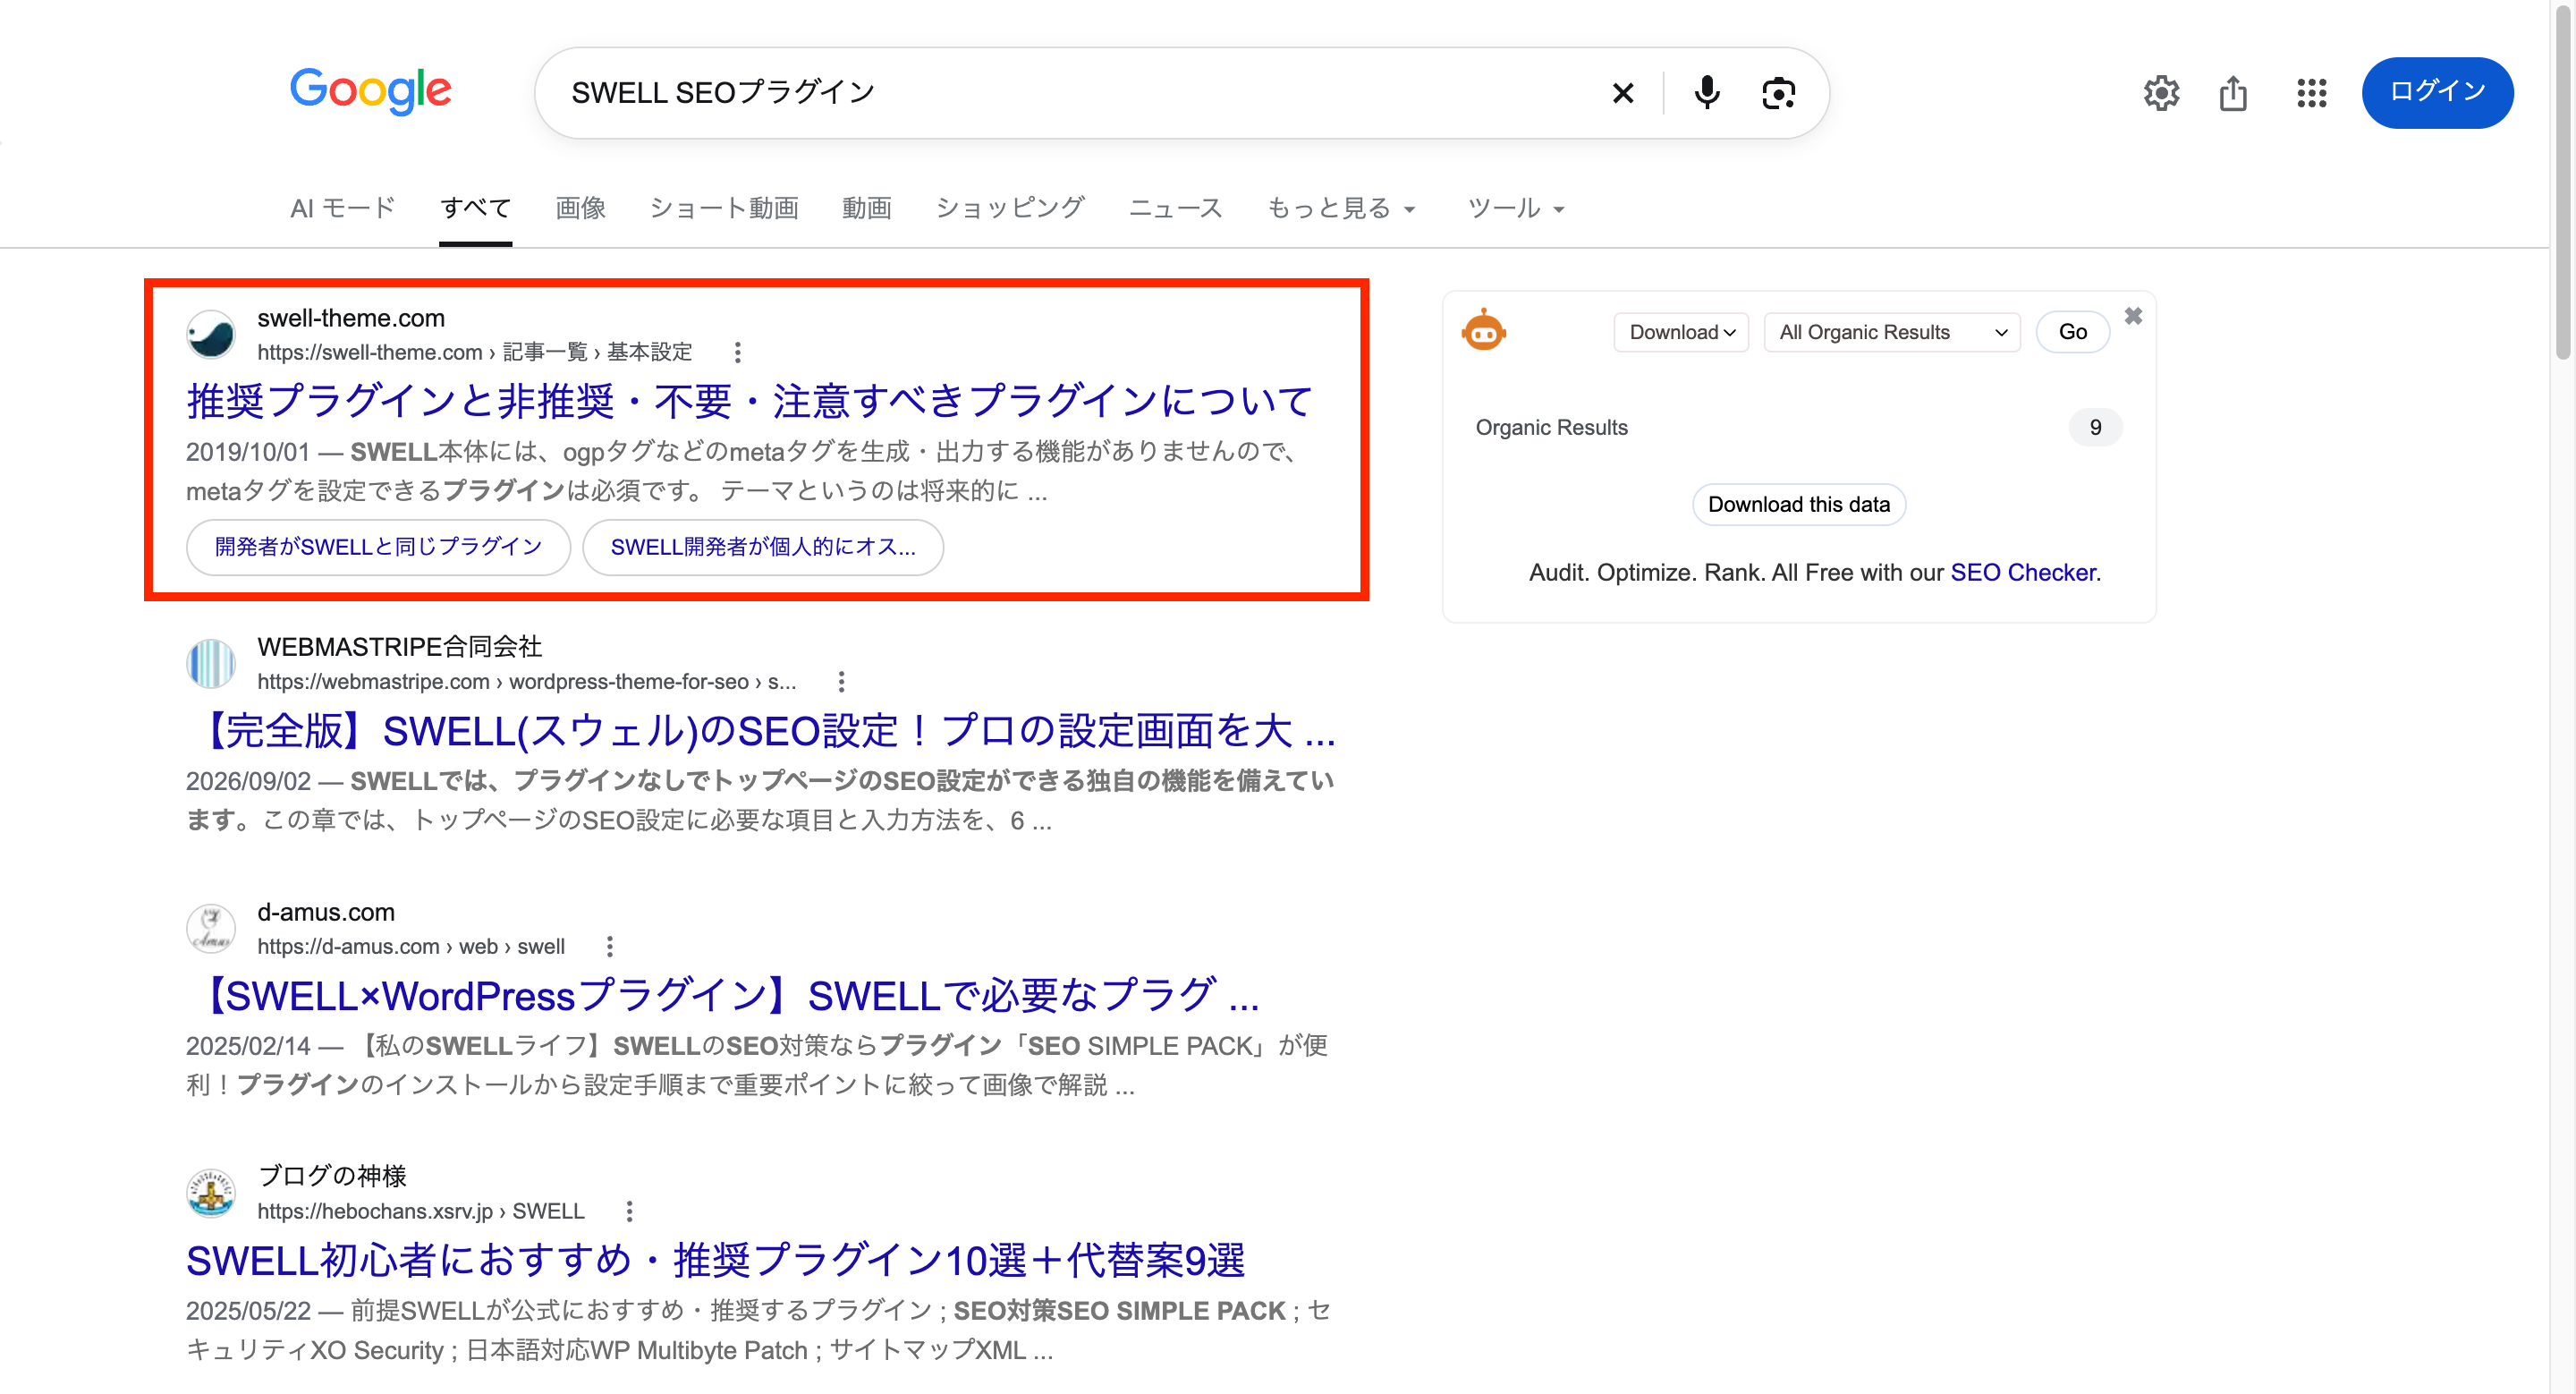This screenshot has width=2576, height=1394.
Task: Click Download this data button
Action: [1798, 504]
